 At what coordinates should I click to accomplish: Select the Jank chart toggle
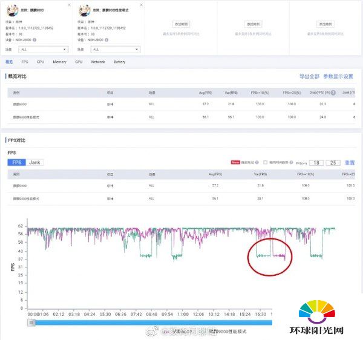pos(34,163)
